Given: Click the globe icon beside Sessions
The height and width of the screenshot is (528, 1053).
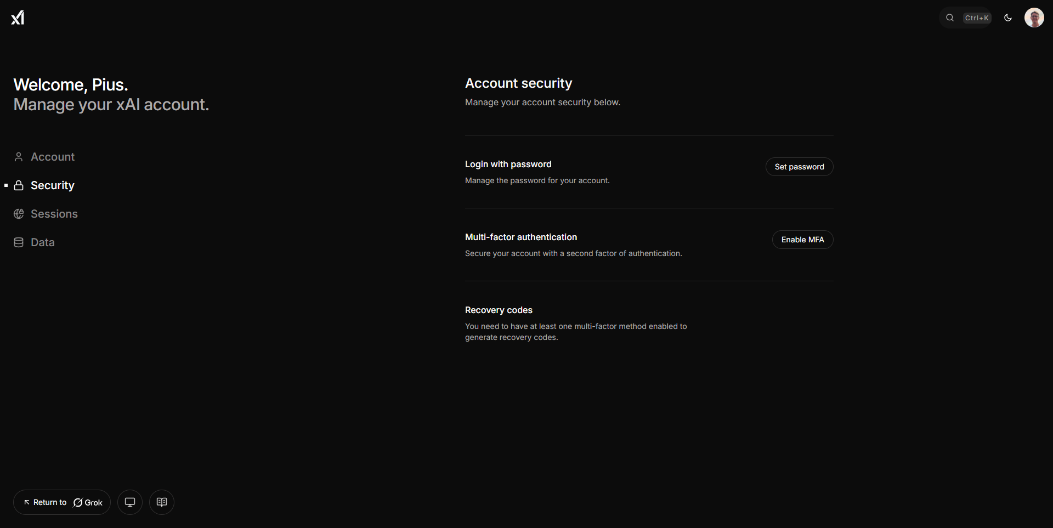Looking at the screenshot, I should [19, 214].
